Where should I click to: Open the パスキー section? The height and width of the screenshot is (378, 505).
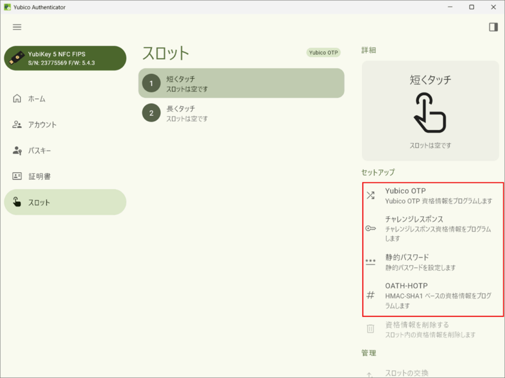point(65,151)
